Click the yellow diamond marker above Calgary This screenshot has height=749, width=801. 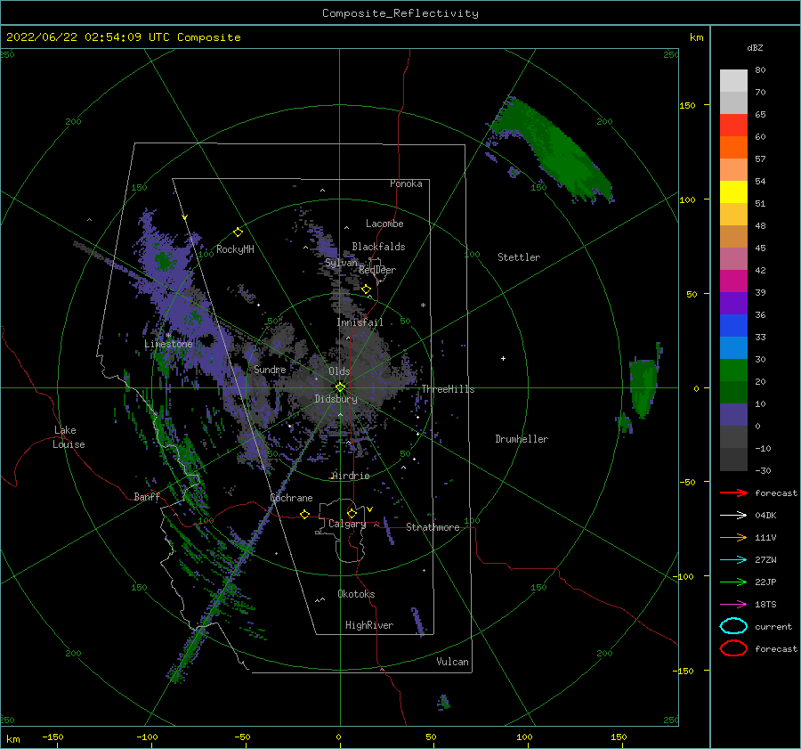[x=352, y=513]
